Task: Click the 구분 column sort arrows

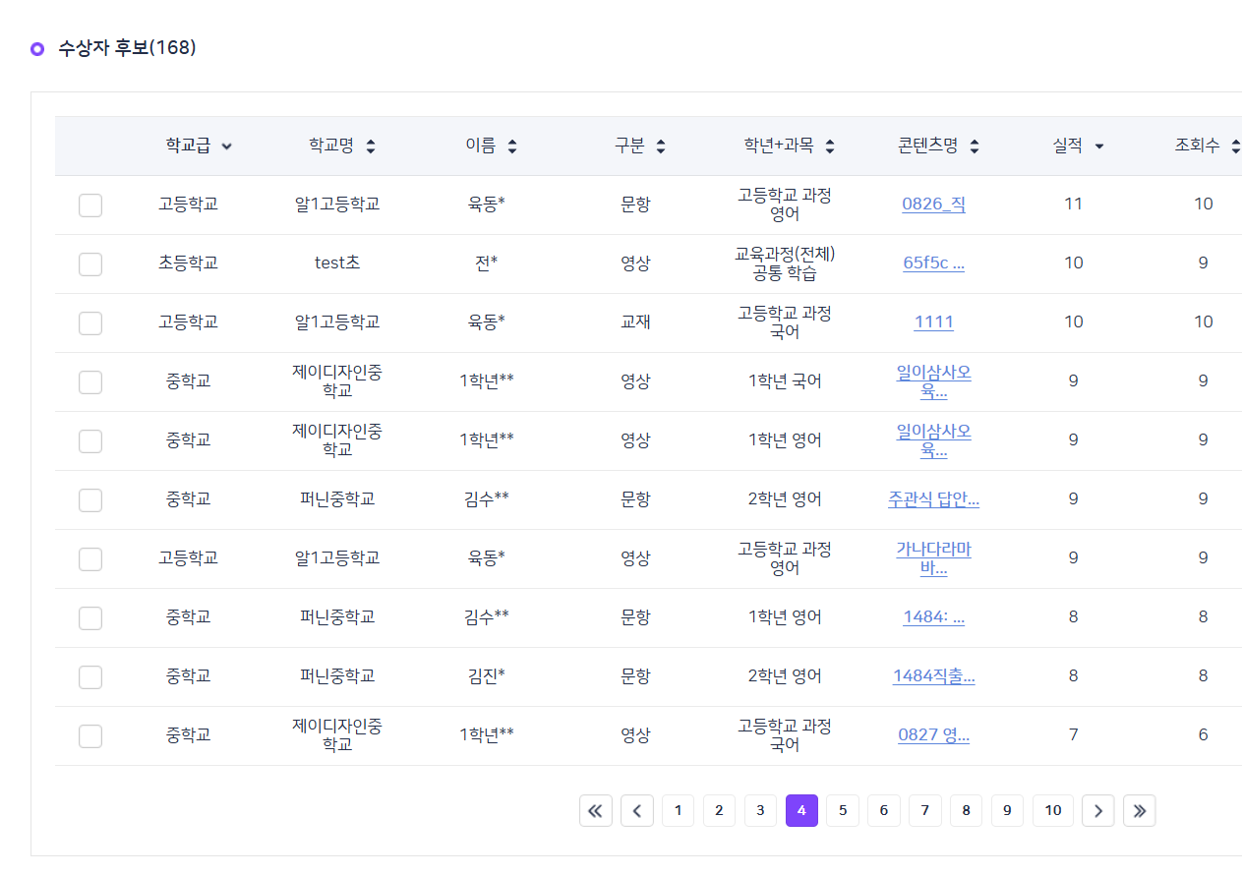Action: (x=660, y=146)
